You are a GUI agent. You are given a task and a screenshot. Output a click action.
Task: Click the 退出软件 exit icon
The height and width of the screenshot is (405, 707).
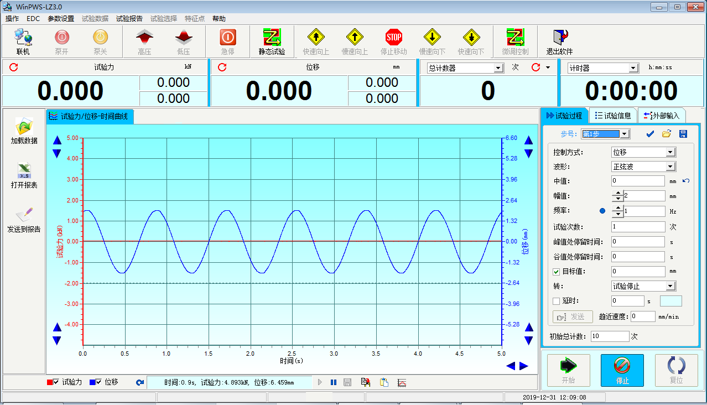559,41
